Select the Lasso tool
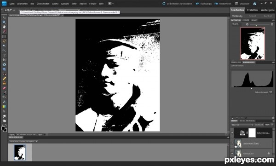The width and height of the screenshot is (276, 166). 4,41
